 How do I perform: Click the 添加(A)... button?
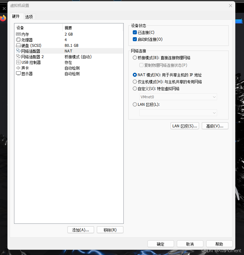[81, 230]
